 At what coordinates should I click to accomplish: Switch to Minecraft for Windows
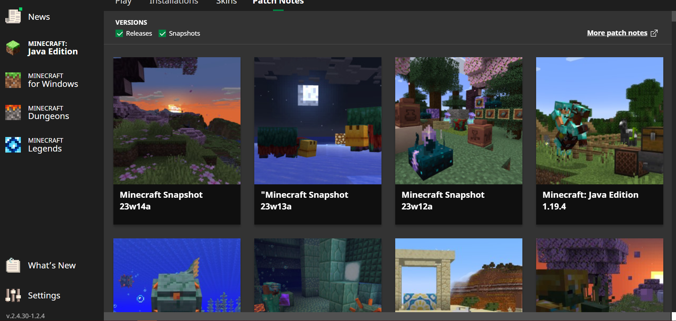pos(53,80)
